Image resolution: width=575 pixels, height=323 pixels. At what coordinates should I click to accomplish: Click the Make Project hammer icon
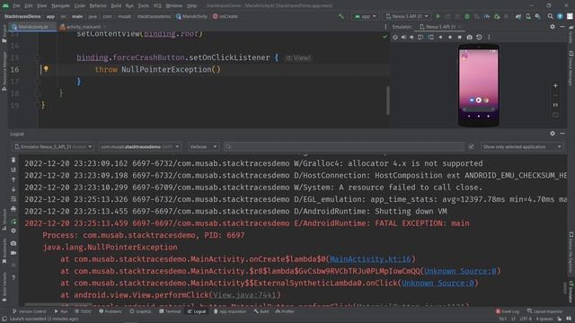(x=341, y=16)
